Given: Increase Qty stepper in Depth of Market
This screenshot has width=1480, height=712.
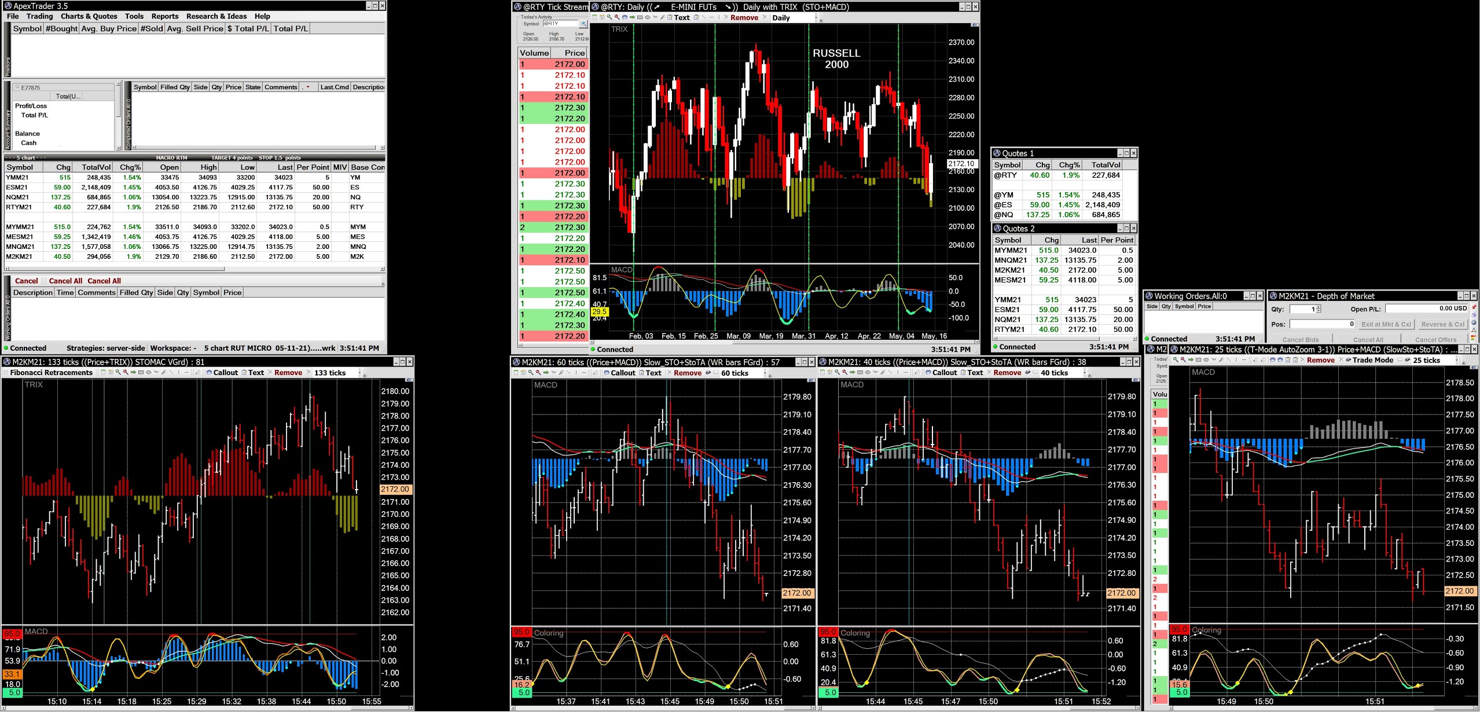Looking at the screenshot, I should click(x=1318, y=307).
